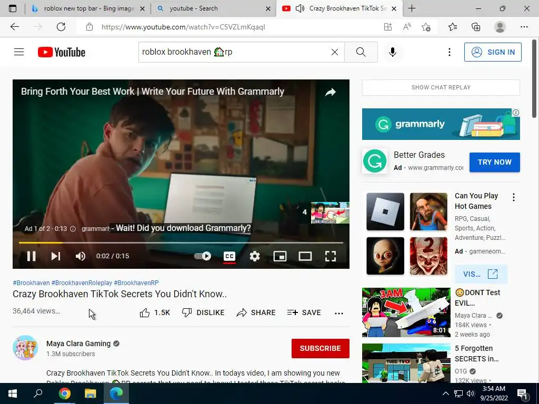Switch to the roblox new top bar Bing tab
539x404 pixels.
[88, 8]
